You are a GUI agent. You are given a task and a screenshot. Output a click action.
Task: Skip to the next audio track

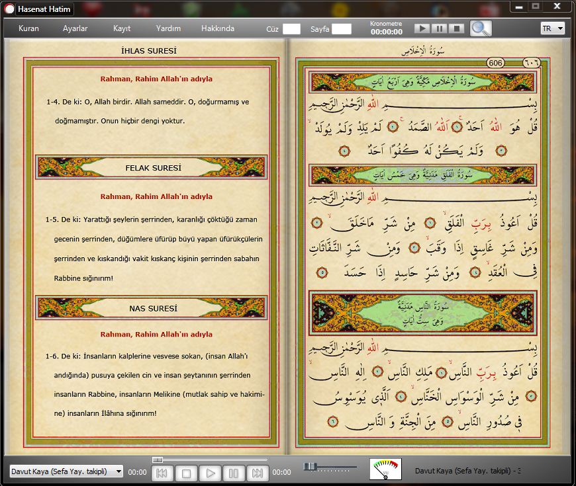pyautogui.click(x=258, y=473)
